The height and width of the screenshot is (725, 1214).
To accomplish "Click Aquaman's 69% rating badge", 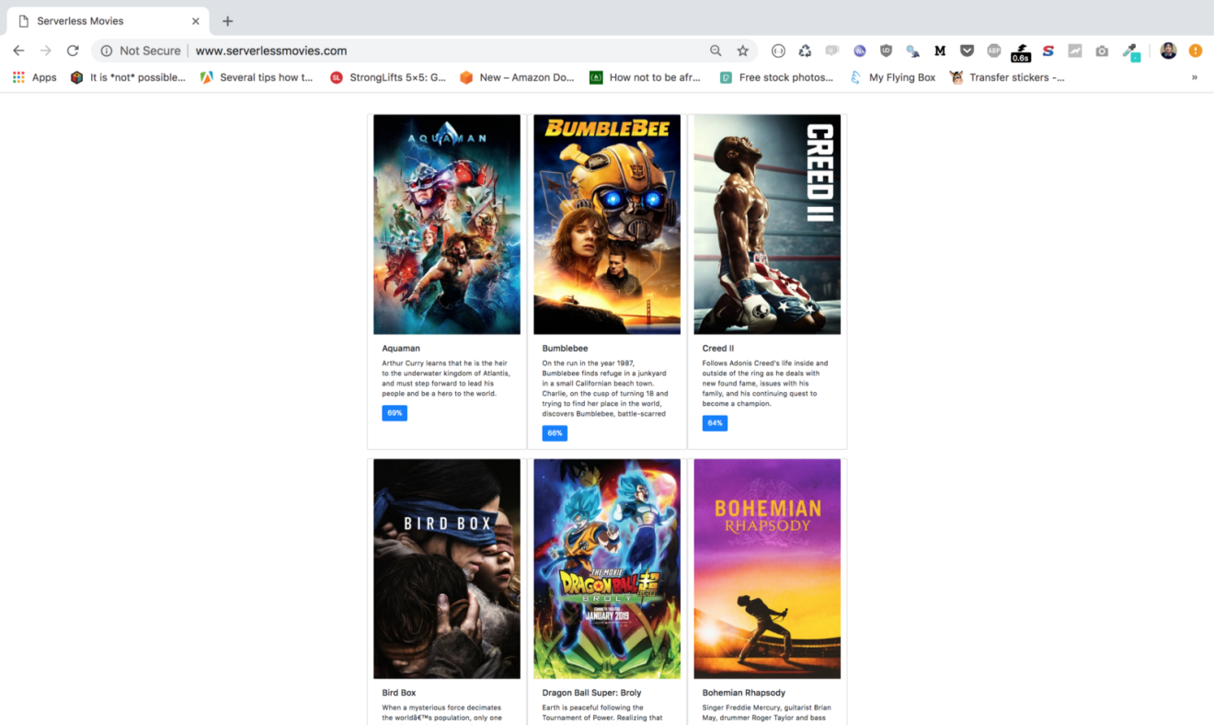I will tap(395, 413).
